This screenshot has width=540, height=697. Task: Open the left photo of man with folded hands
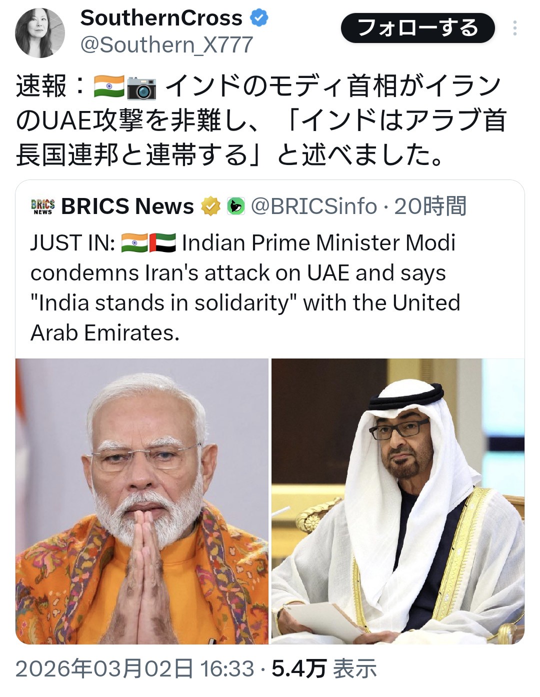click(142, 501)
